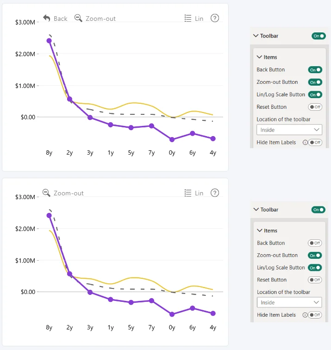
Task: Enable Hide Item Labels toggle in top panel
Action: tap(315, 143)
